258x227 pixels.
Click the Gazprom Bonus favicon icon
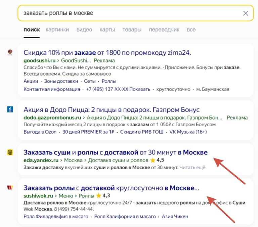10,109
